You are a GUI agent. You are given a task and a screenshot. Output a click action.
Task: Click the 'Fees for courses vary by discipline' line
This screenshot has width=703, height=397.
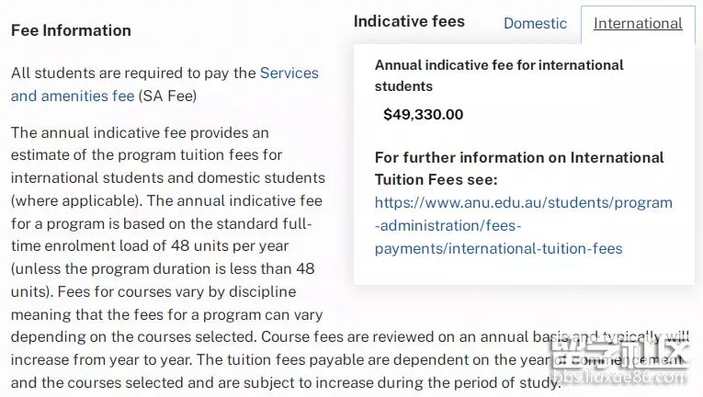click(153, 292)
